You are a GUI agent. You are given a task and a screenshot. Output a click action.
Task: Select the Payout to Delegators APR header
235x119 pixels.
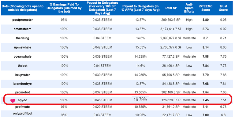point(140,8)
